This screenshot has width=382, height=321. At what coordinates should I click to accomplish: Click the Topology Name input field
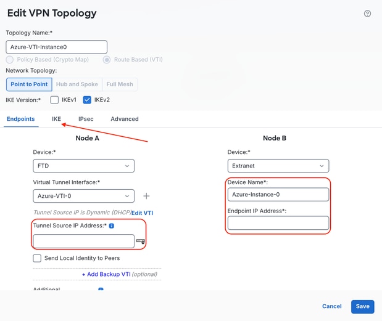(57, 47)
